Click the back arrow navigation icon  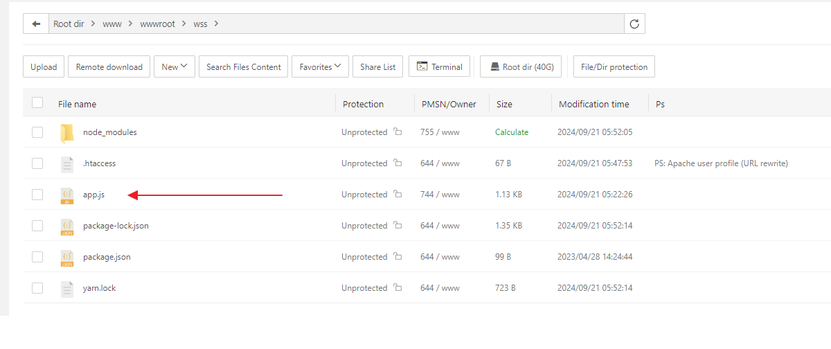[36, 24]
